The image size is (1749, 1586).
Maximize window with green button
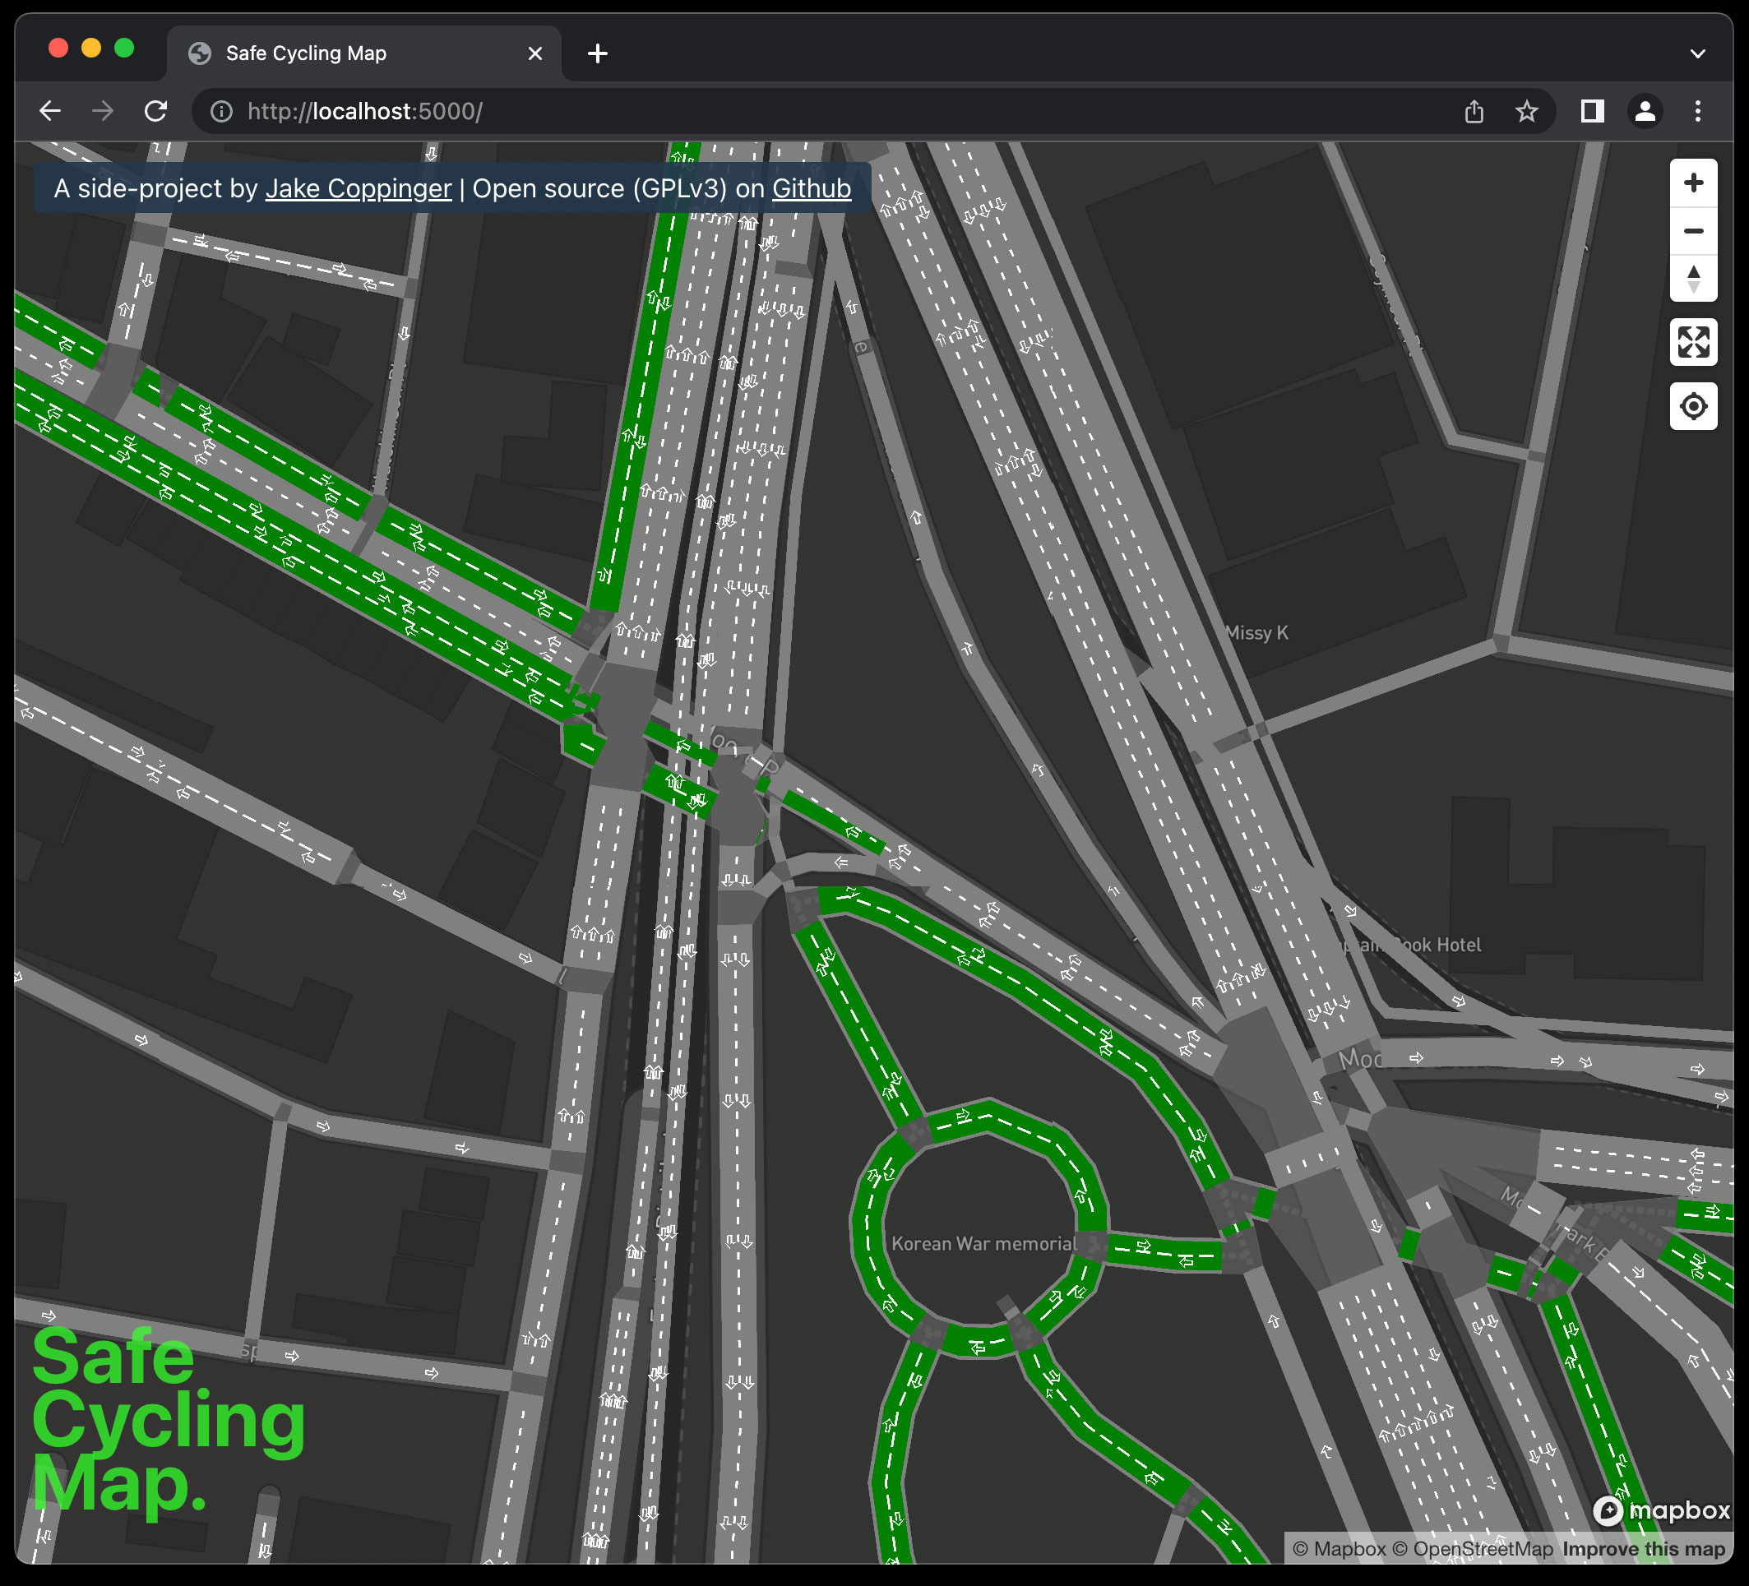tap(124, 49)
